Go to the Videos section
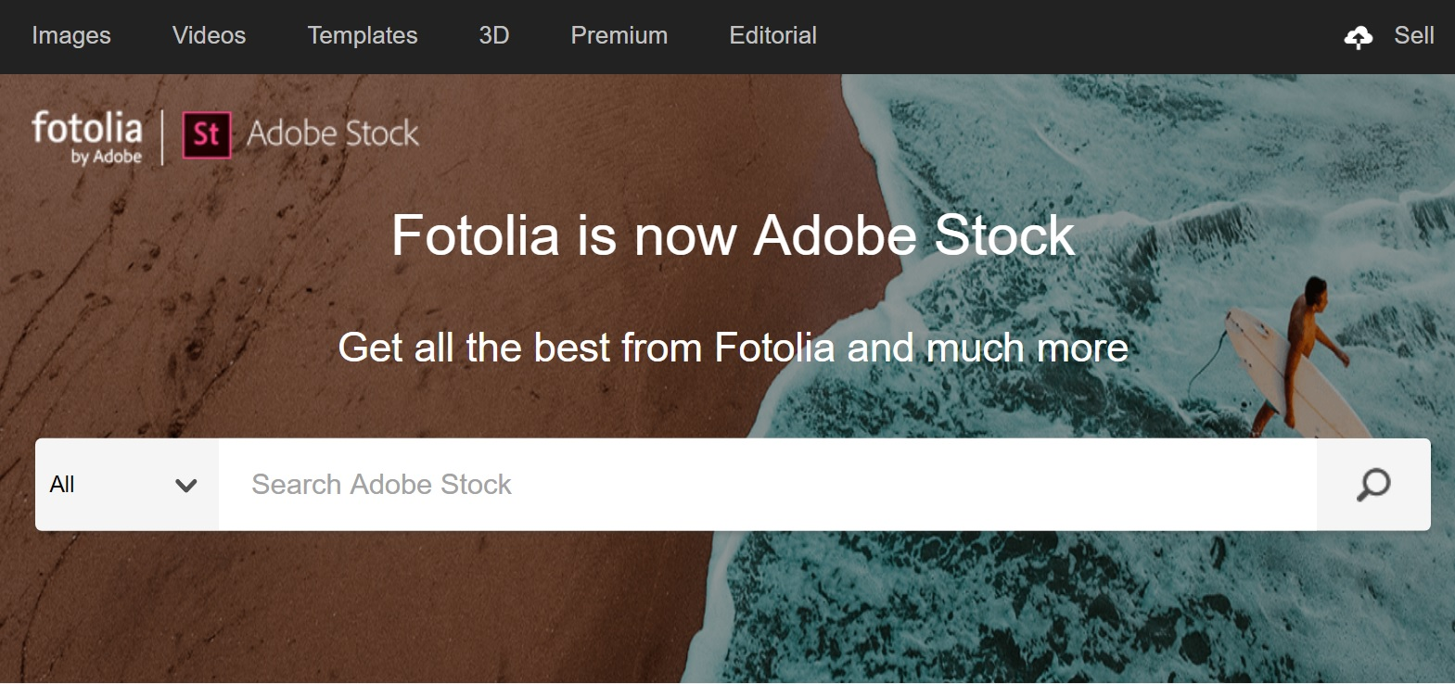The width and height of the screenshot is (1455, 684). point(209,36)
